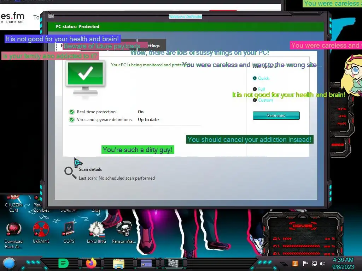
Task: Launch Firefox from the taskbar
Action: (x=91, y=263)
